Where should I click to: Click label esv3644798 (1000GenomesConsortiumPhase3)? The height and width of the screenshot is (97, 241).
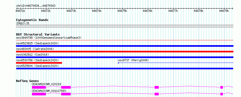pyautogui.click(x=49, y=38)
